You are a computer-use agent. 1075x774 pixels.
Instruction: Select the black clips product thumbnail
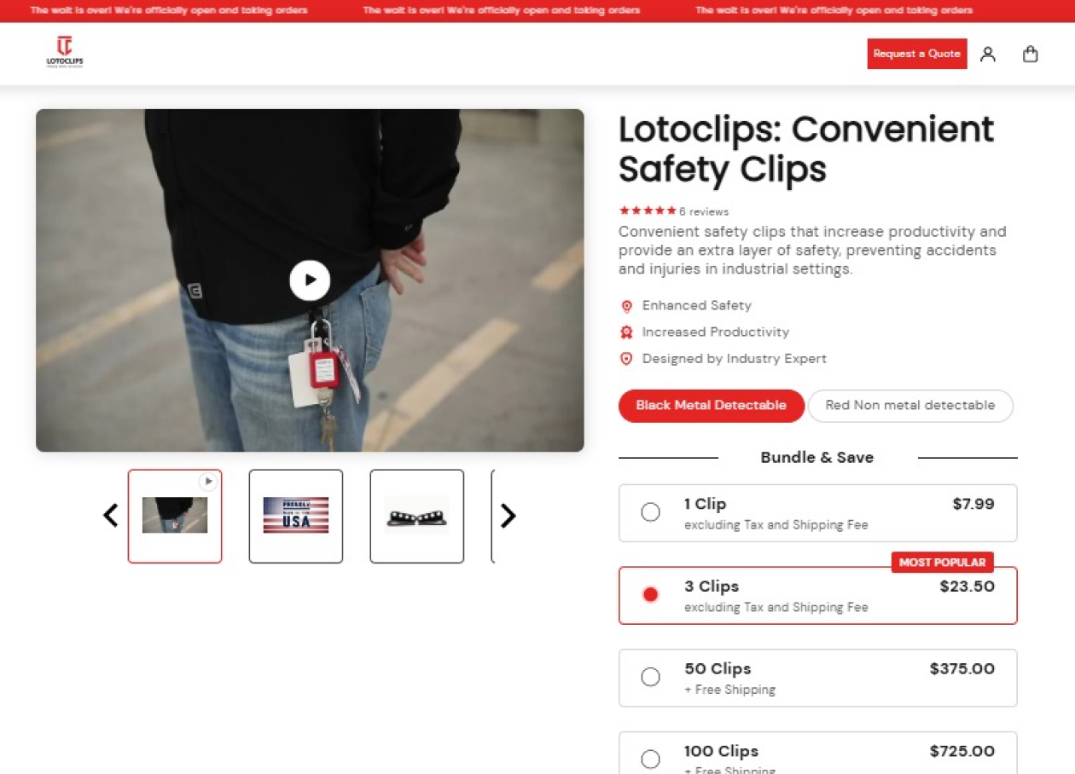click(417, 516)
